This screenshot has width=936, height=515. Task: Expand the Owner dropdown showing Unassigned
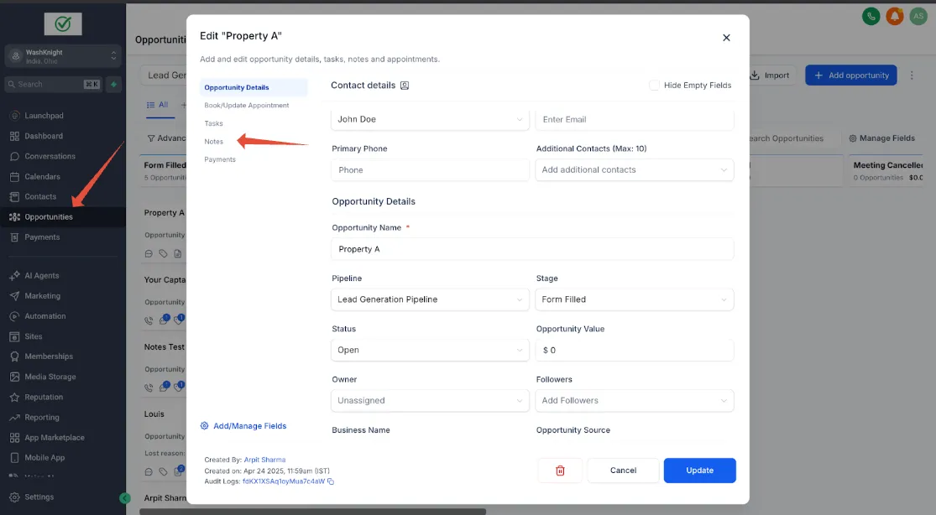(x=430, y=400)
